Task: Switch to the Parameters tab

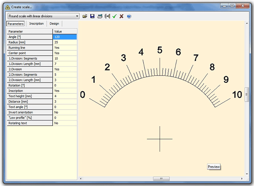Action: pos(16,24)
